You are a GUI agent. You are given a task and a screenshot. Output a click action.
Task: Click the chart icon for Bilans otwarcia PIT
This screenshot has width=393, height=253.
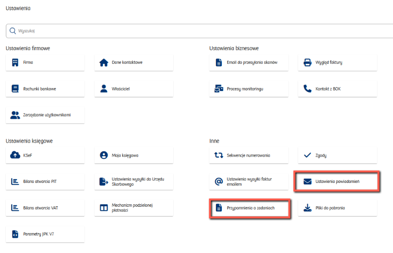(15, 181)
